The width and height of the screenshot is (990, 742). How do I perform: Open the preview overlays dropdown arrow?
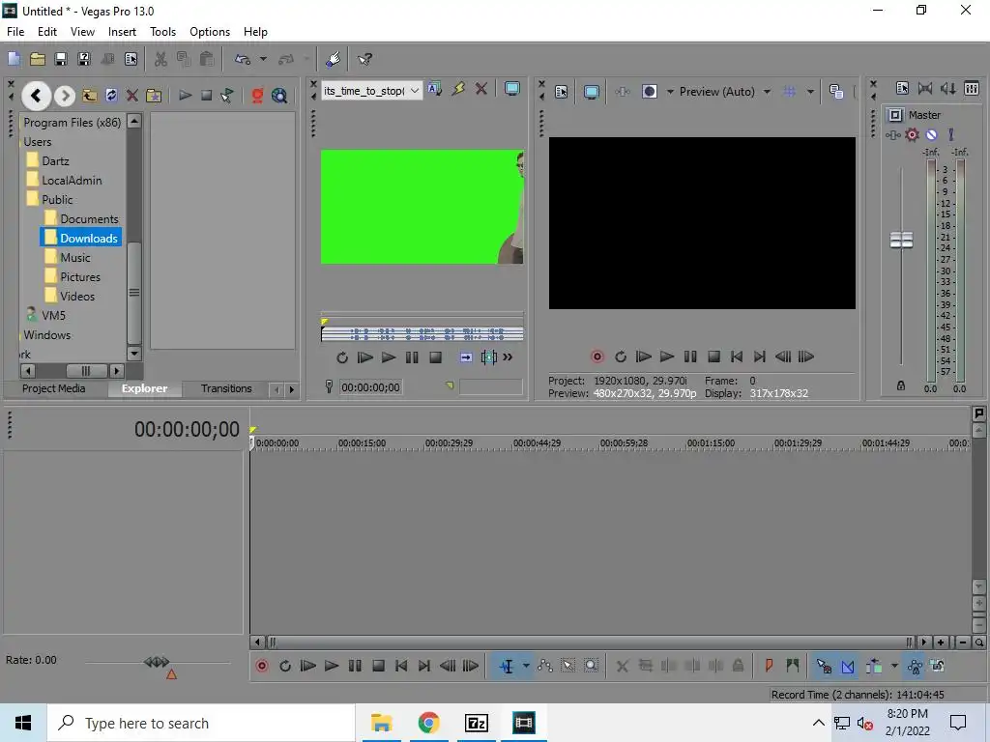810,92
